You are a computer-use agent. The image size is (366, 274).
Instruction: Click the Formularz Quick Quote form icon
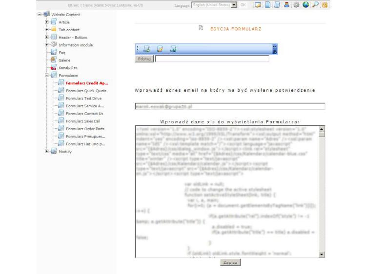tap(61, 90)
